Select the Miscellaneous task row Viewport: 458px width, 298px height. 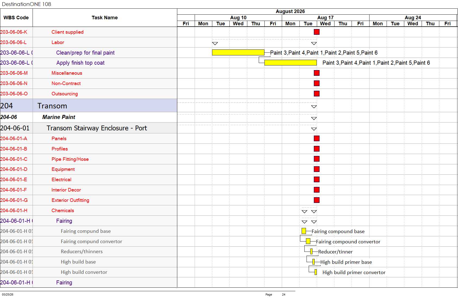pyautogui.click(x=89, y=73)
